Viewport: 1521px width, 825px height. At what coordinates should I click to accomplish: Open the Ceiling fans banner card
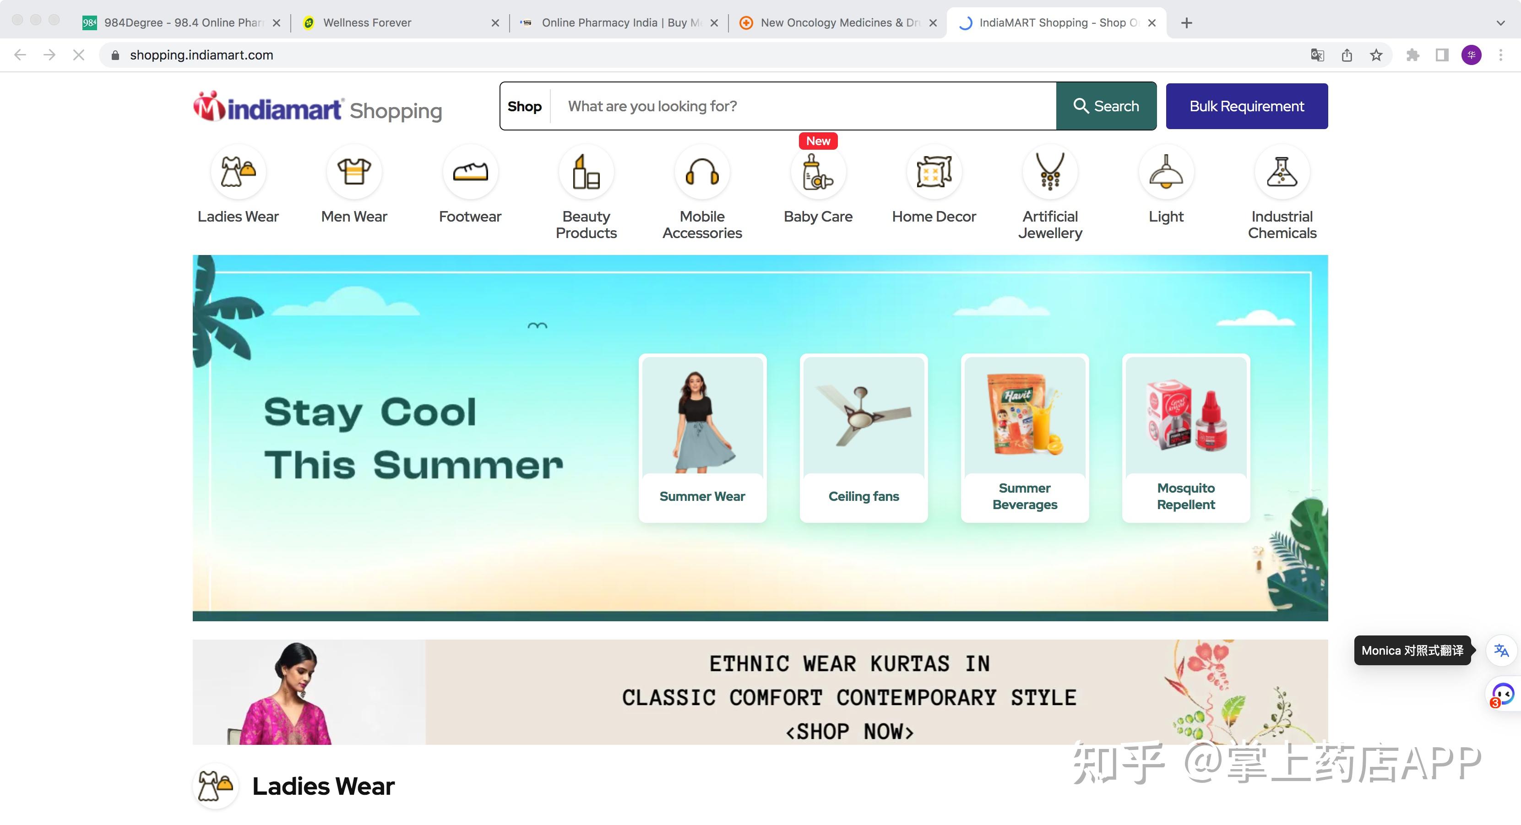pos(864,438)
